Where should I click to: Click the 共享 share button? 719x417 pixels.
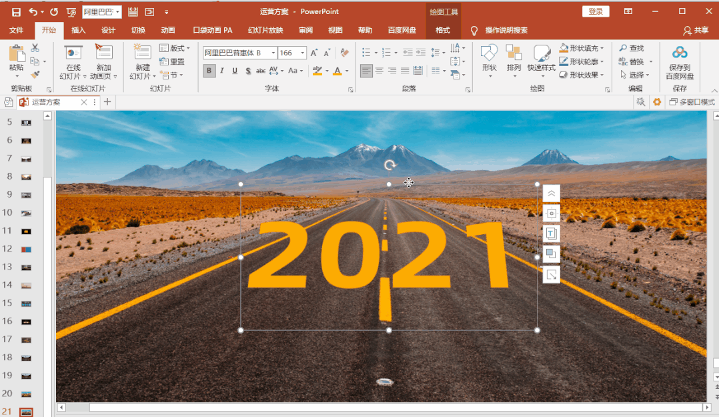point(696,30)
